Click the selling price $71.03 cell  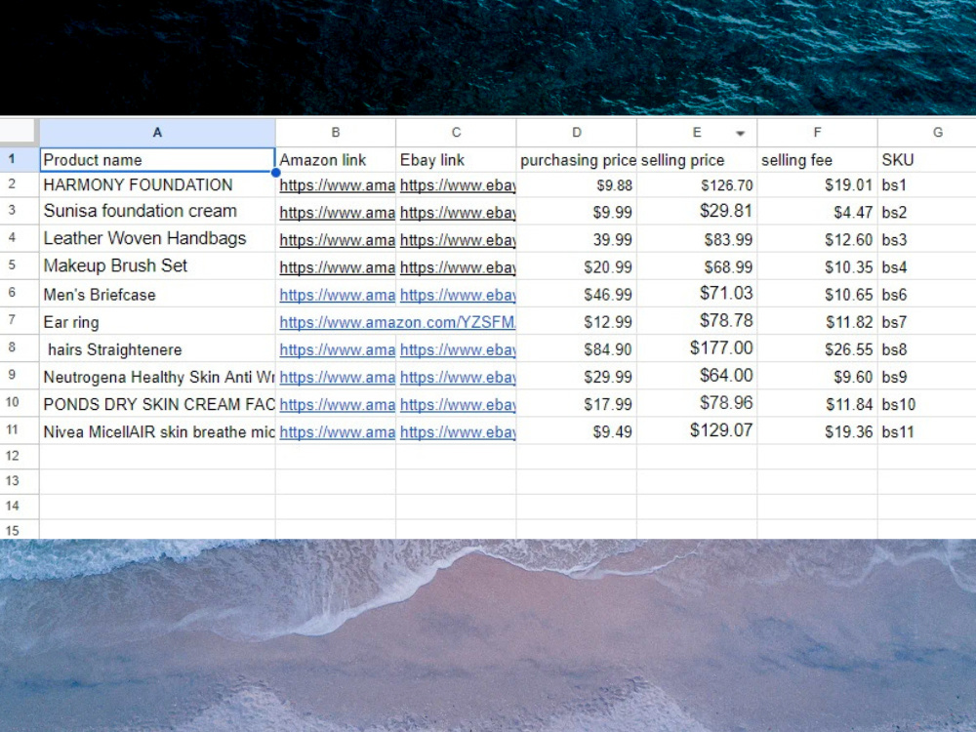coord(697,294)
